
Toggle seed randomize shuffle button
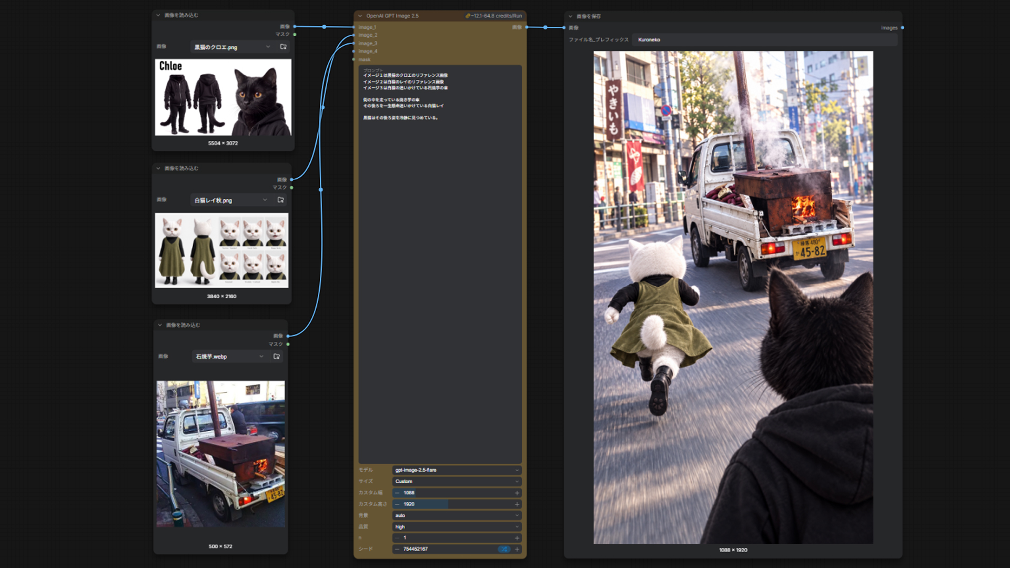(x=504, y=549)
